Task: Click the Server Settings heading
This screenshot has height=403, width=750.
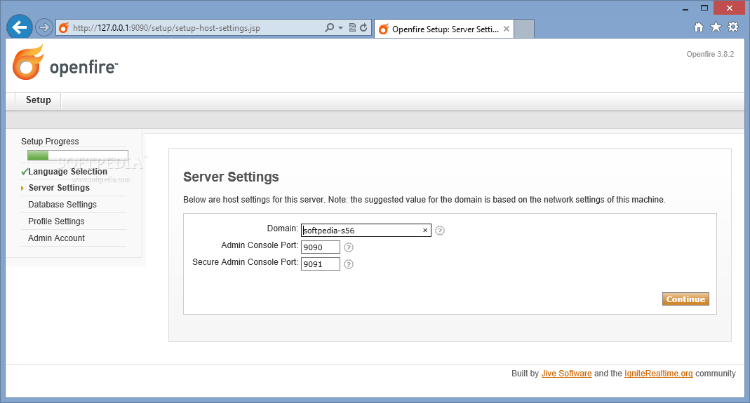Action: point(231,177)
